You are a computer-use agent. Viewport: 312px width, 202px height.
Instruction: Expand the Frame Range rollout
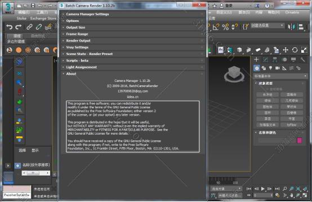pos(132,34)
